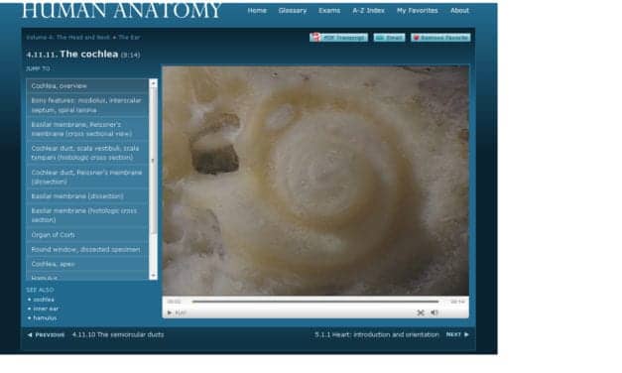Screen dimensions: 622x373
Task: Go to 5.1.1 Heart: introduction and orientation
Action: [377, 334]
